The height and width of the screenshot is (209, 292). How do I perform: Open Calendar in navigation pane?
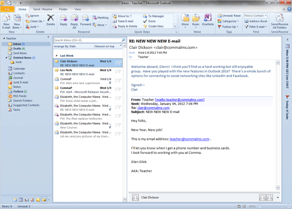point(17,69)
